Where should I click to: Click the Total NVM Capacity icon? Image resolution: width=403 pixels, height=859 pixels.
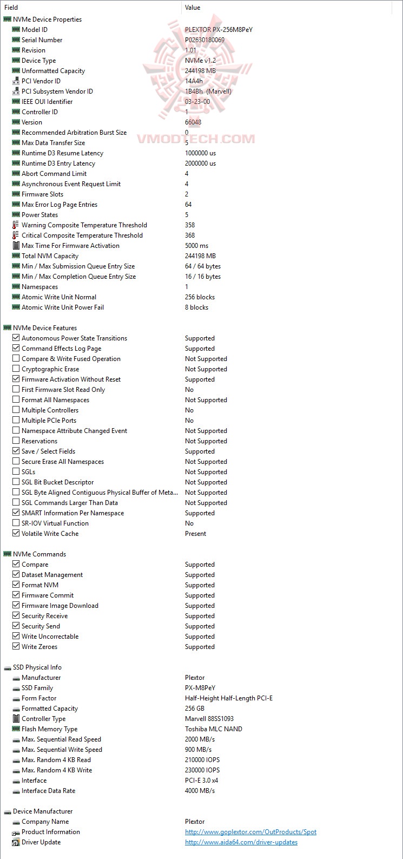point(16,256)
